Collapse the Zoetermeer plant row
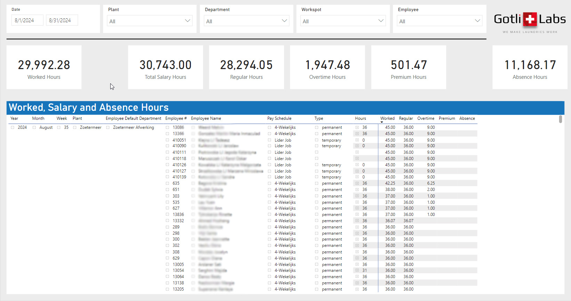 pos(74,127)
